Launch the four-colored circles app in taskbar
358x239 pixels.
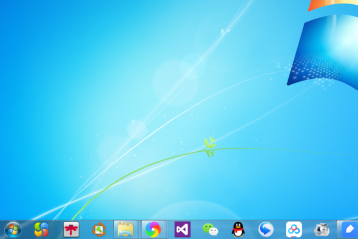(41, 229)
